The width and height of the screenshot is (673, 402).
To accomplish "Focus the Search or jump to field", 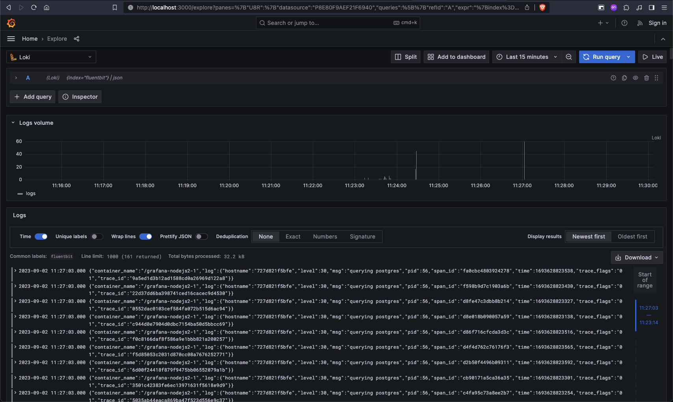I will [338, 23].
